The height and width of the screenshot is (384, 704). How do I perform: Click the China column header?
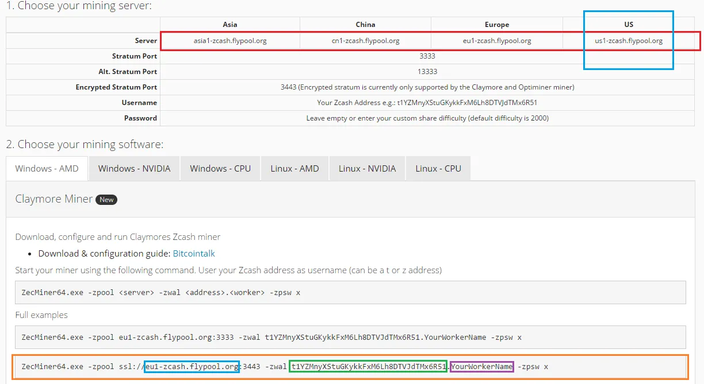365,25
